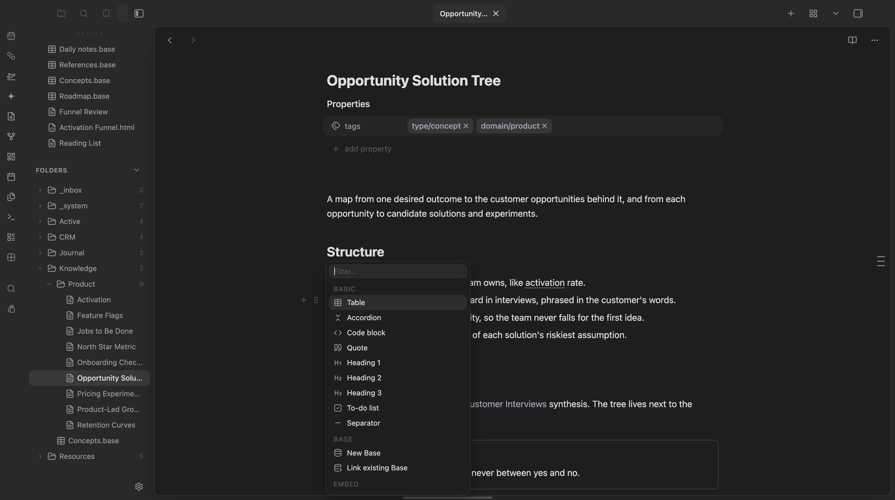The width and height of the screenshot is (895, 500).
Task: Expand the CRM folder
Action: (40, 237)
